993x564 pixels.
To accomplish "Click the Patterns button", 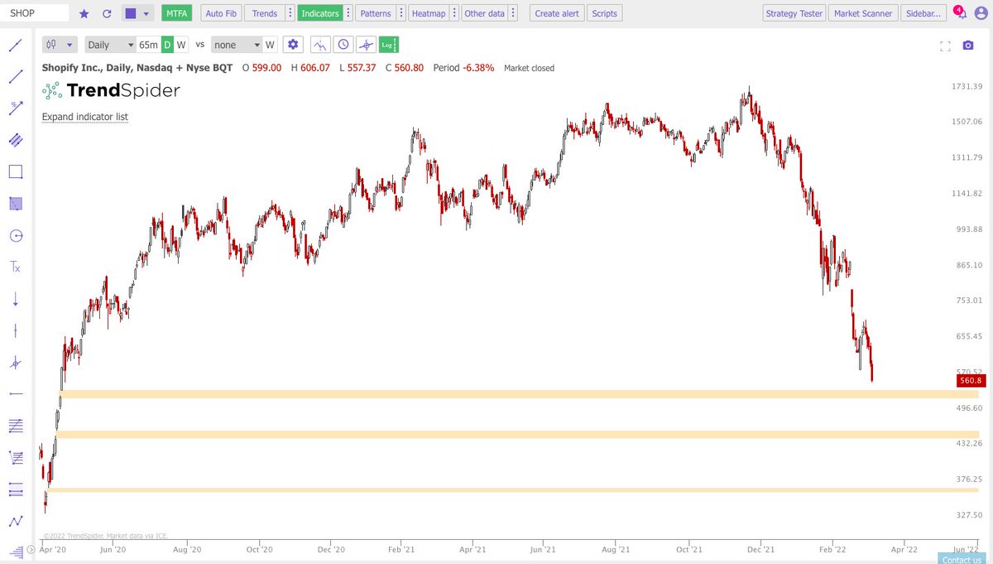I will point(376,14).
